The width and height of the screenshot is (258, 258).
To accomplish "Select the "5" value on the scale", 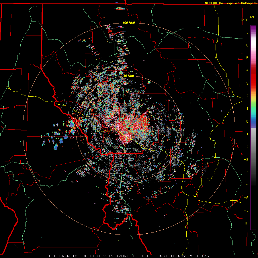I will [x=247, y=58].
